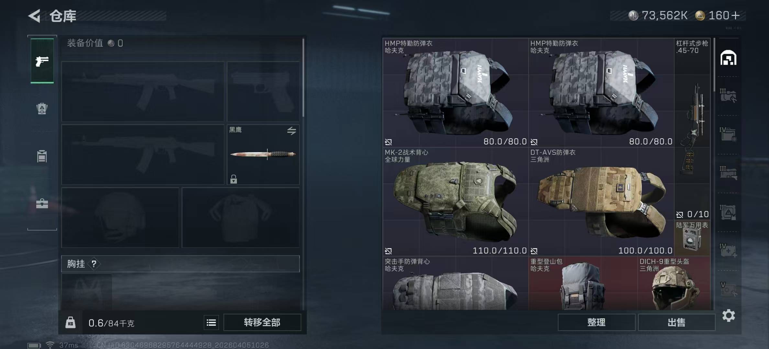
Task: Swap the 黑鹰 knife using swap arrows
Action: point(292,131)
